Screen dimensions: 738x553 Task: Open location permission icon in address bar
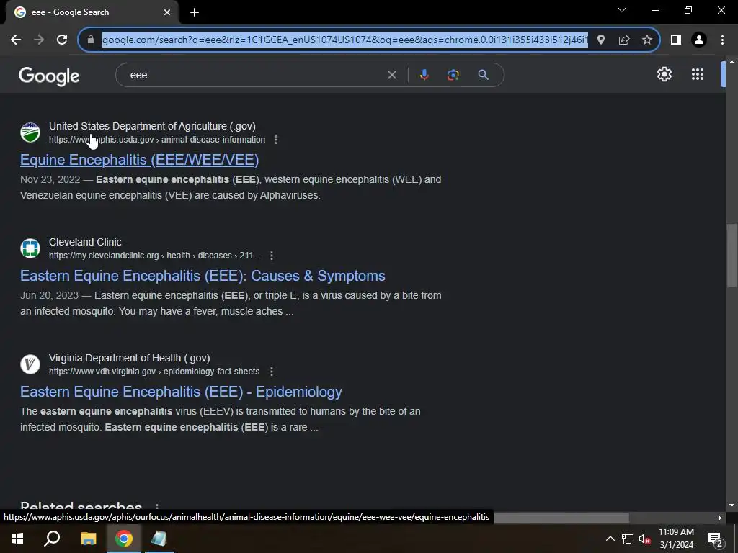point(600,40)
